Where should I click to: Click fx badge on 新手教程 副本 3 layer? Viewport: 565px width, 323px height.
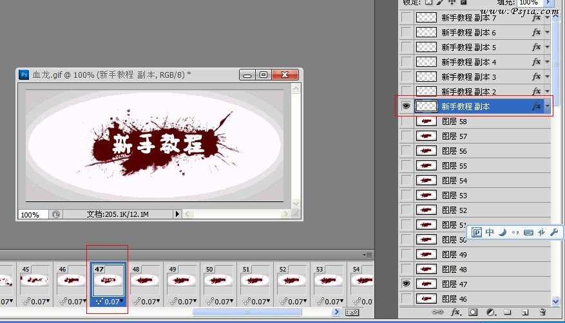pyautogui.click(x=536, y=77)
